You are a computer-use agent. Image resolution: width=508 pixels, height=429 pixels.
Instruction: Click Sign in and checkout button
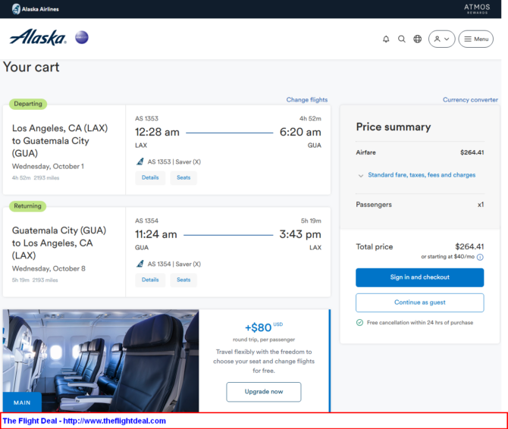[420, 277]
